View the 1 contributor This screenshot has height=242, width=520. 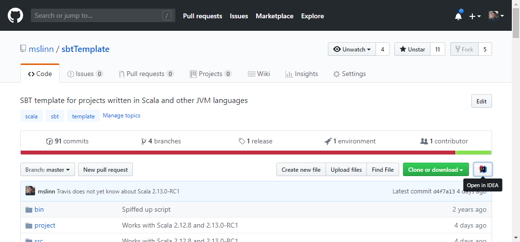[x=444, y=141]
